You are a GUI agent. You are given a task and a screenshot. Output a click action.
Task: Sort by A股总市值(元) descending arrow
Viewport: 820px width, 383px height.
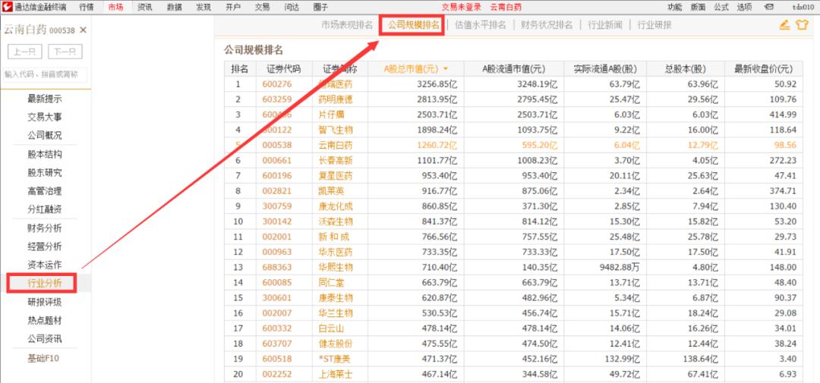point(446,68)
